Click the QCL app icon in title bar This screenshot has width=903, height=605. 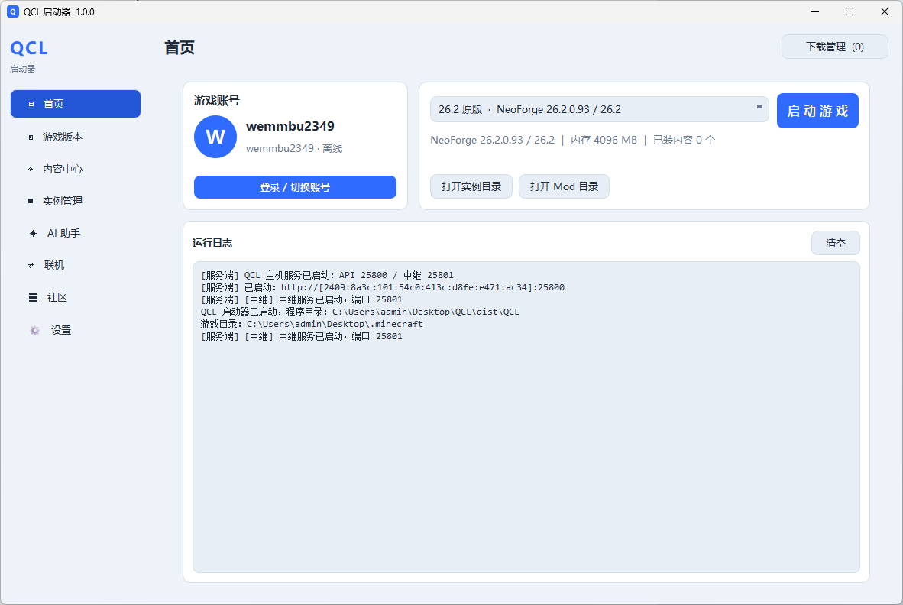point(13,11)
